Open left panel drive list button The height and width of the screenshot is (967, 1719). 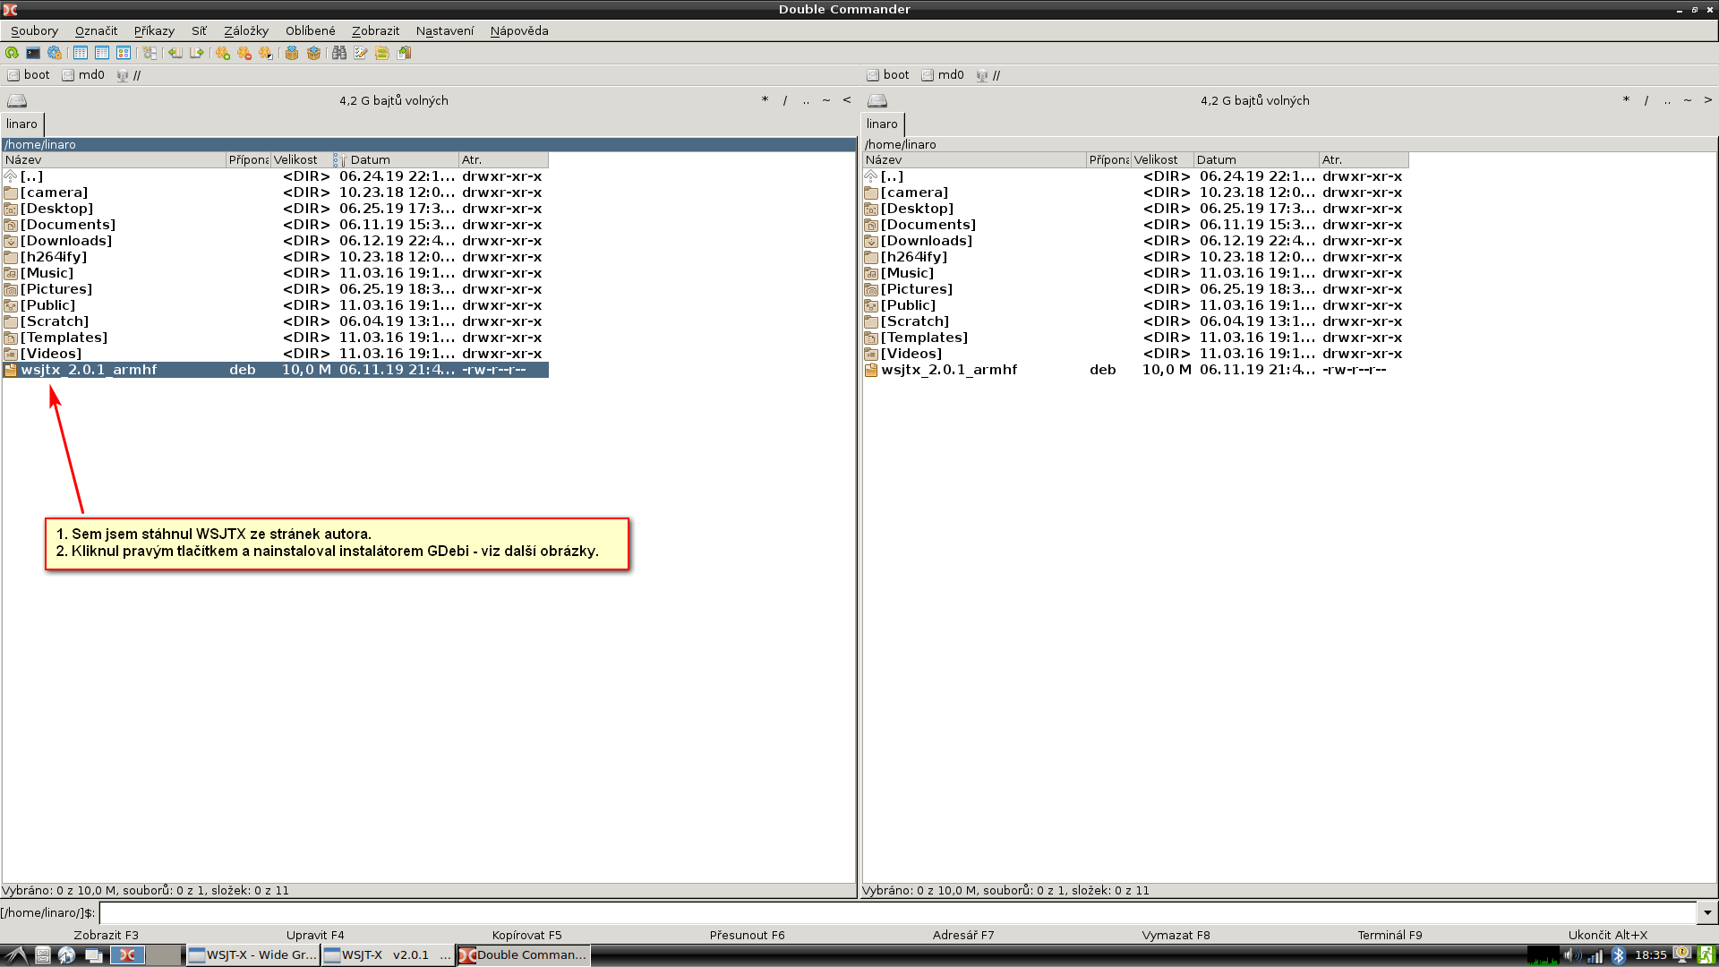17,100
